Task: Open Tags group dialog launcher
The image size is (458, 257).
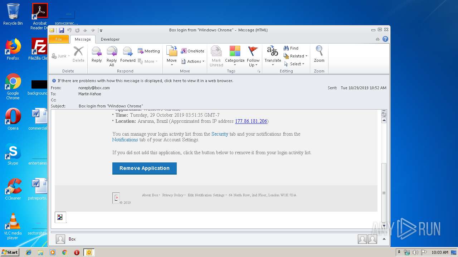Action: [x=259, y=71]
